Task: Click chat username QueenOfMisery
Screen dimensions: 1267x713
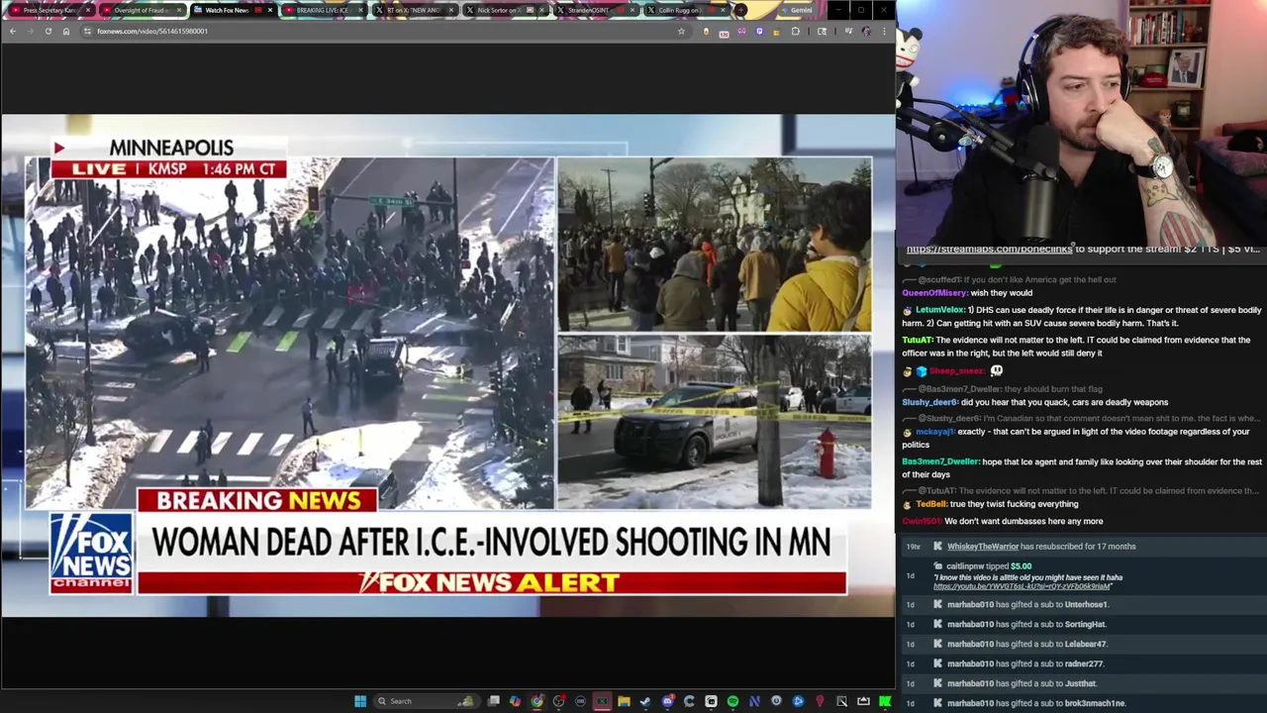Action: tap(934, 293)
